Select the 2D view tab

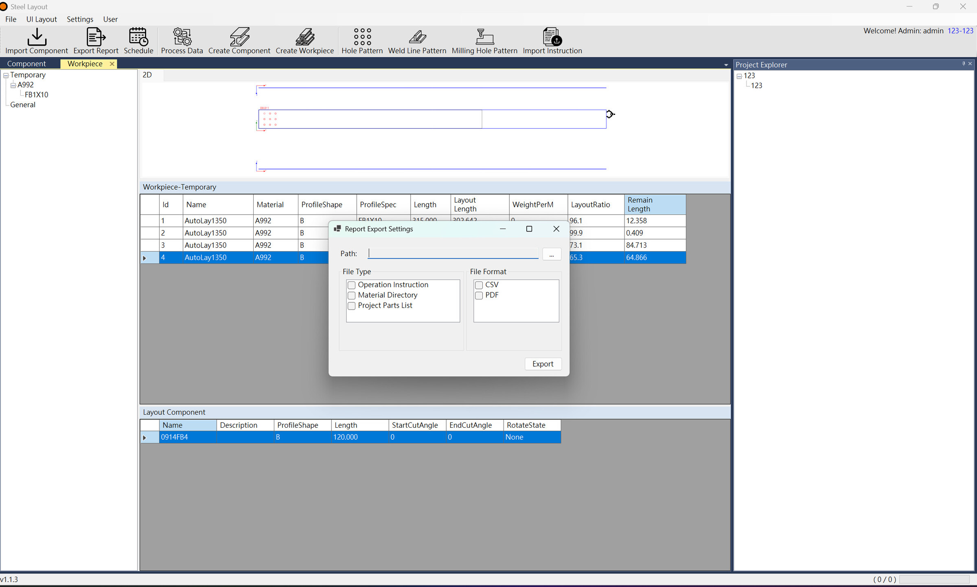[x=147, y=75]
